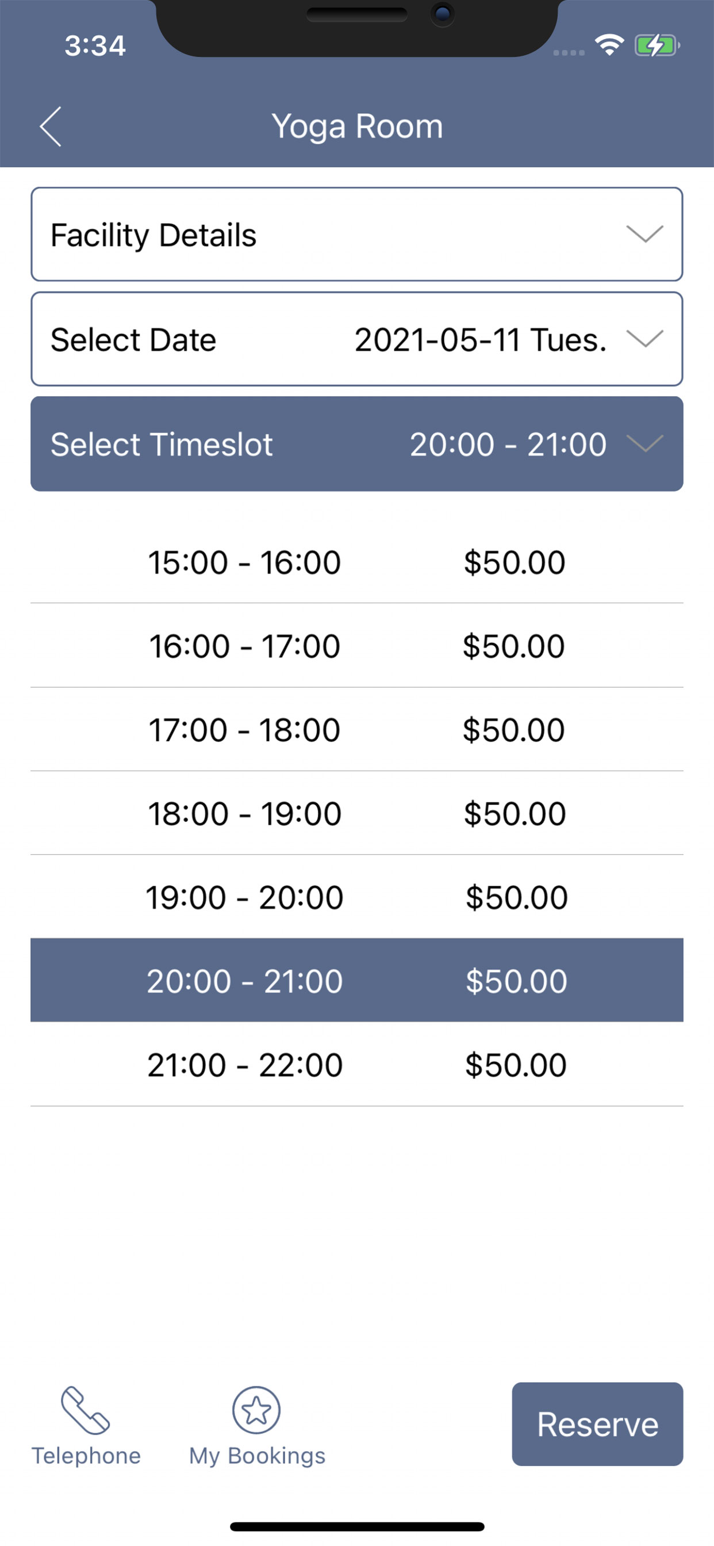Tap the 2021-05-11 Tues. date value
Image resolution: width=714 pixels, height=1546 pixels.
(480, 340)
